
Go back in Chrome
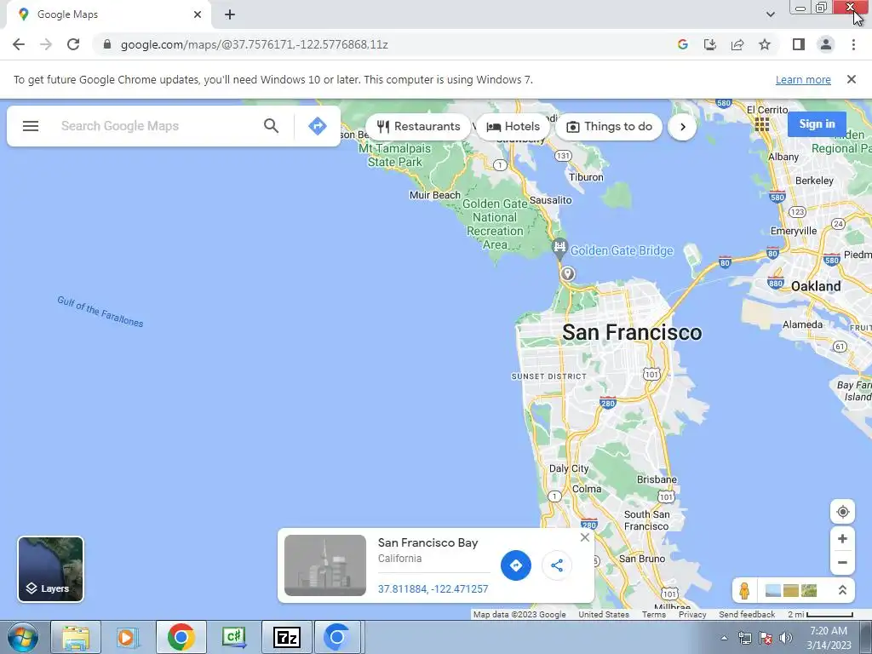pyautogui.click(x=19, y=44)
